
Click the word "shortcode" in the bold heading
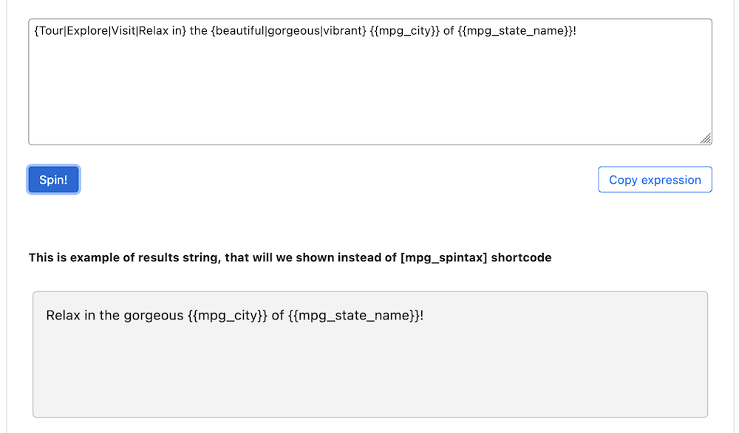521,257
